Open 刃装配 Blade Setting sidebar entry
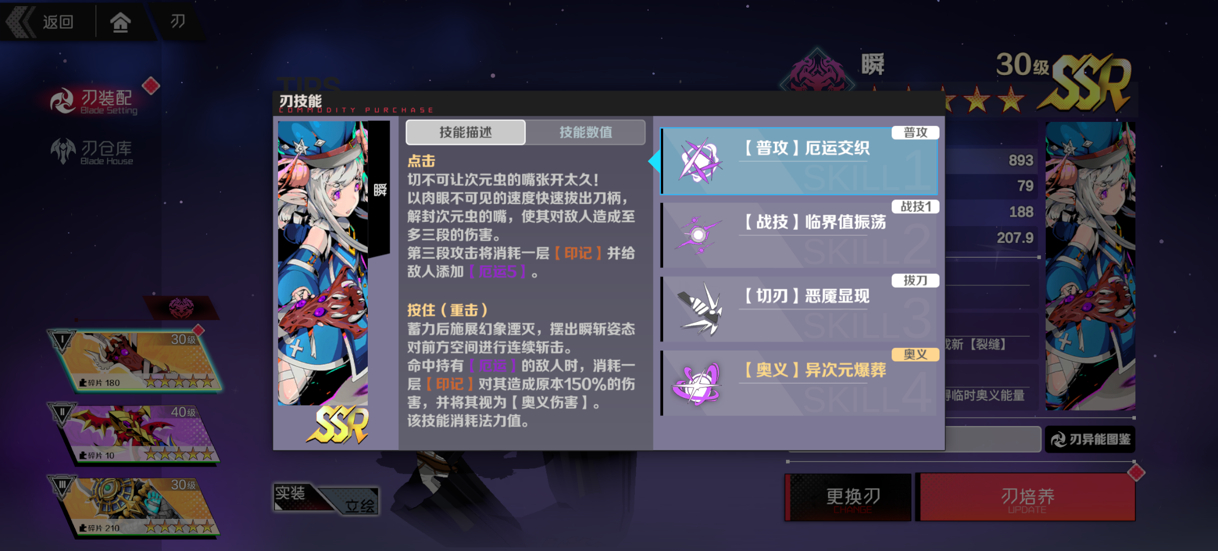This screenshot has width=1218, height=551. coord(94,101)
